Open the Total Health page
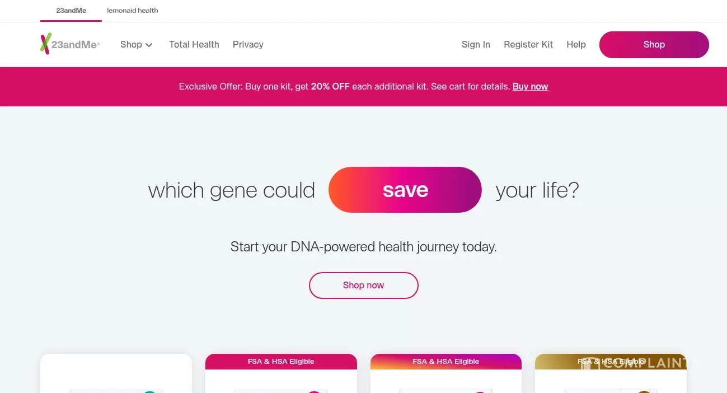The image size is (727, 393). [x=194, y=44]
